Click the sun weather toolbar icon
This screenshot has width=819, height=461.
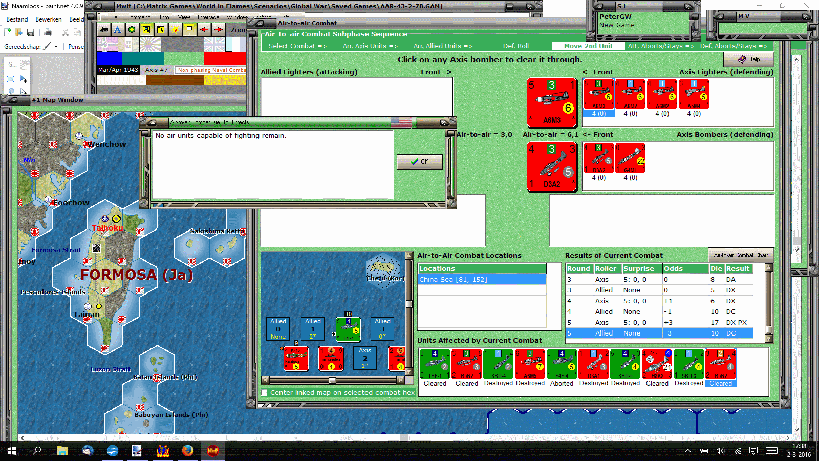tap(175, 30)
